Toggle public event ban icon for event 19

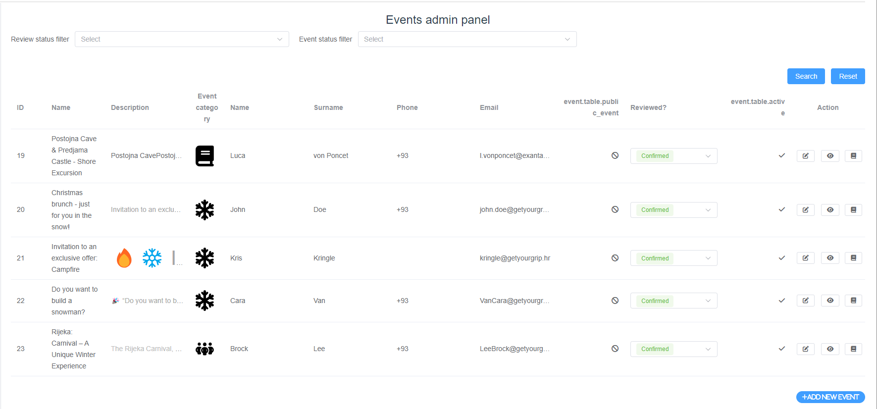click(x=615, y=155)
